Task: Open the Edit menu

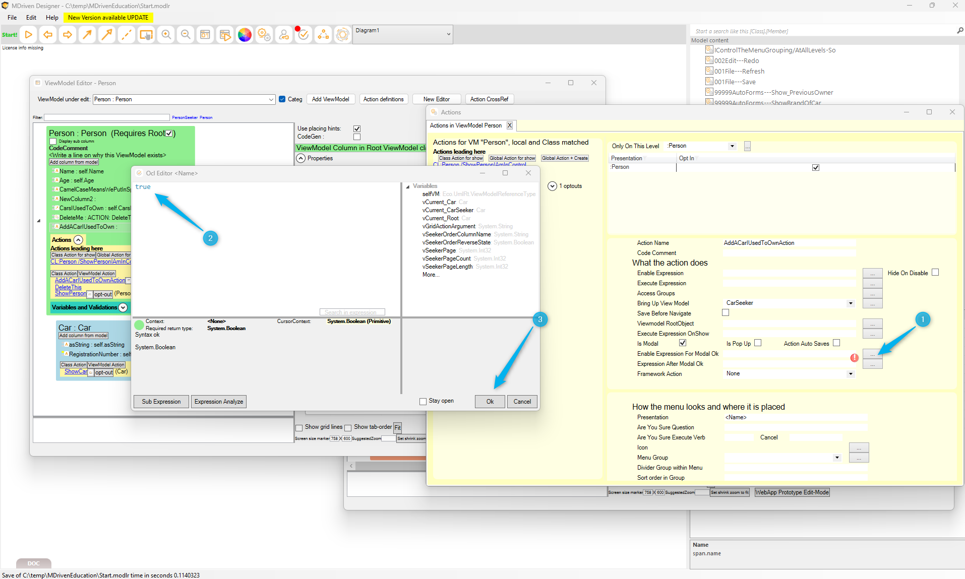Action: 31,17
